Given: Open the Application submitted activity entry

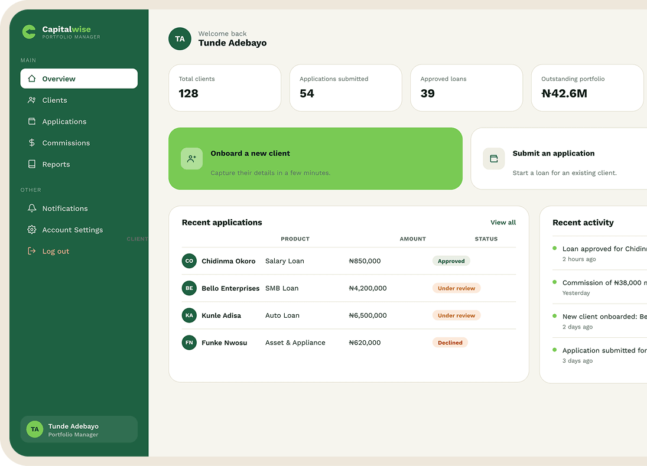Looking at the screenshot, I should [600, 354].
